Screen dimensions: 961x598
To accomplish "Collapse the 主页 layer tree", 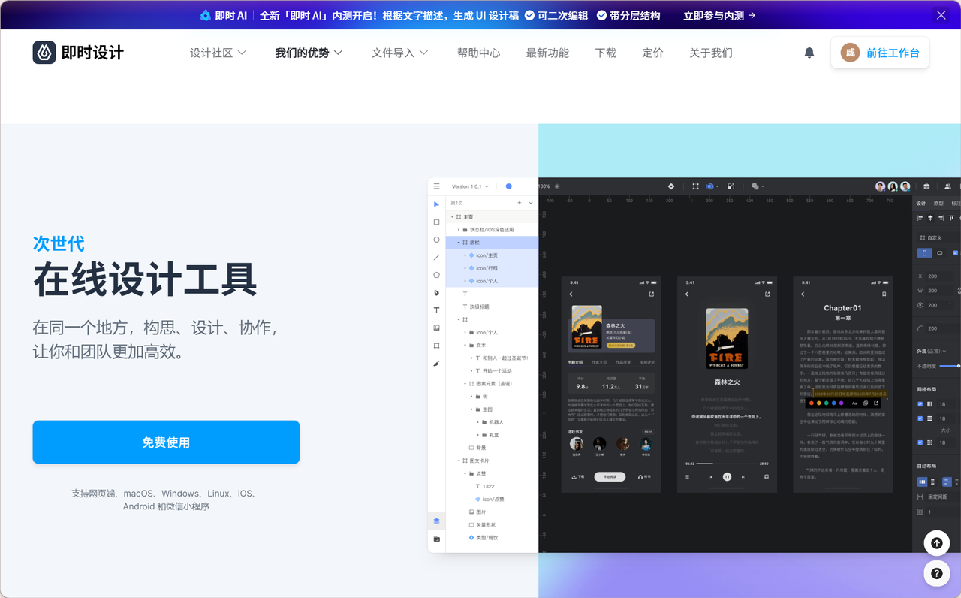I will coord(452,216).
